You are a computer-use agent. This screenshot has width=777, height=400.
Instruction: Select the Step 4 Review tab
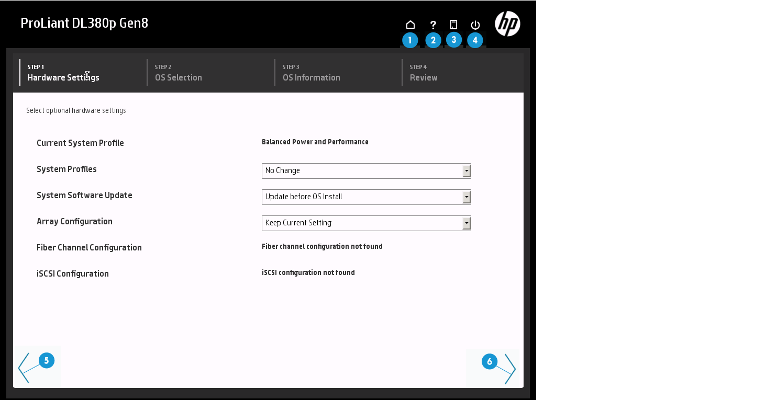click(462, 72)
